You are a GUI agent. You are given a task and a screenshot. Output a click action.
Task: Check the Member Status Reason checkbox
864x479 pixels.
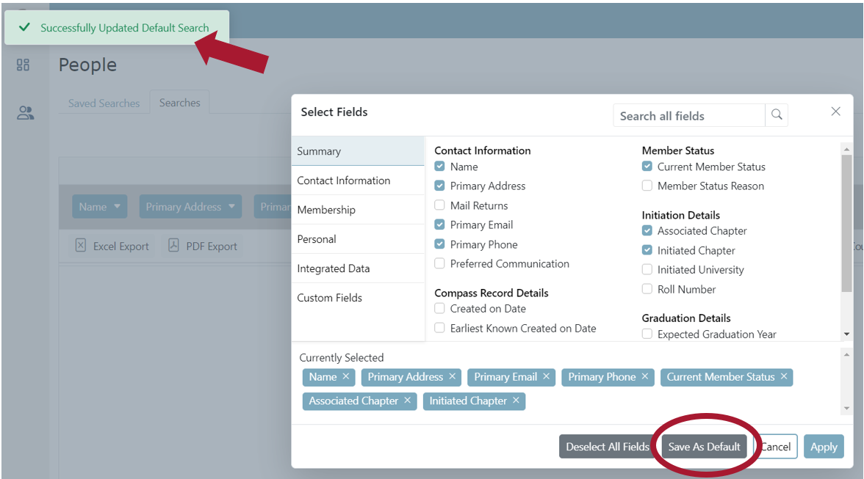(647, 186)
